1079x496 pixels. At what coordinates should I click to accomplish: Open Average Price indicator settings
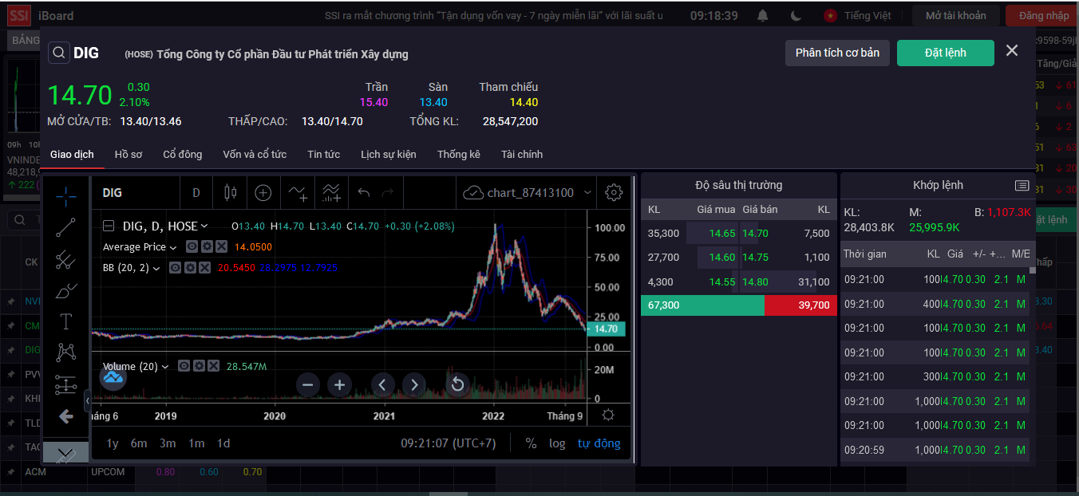(x=207, y=247)
